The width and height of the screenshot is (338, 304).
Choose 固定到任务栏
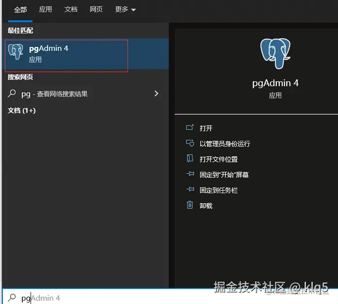219,190
